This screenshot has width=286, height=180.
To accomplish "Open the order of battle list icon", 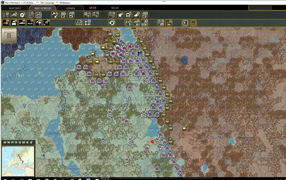I will [6, 15].
